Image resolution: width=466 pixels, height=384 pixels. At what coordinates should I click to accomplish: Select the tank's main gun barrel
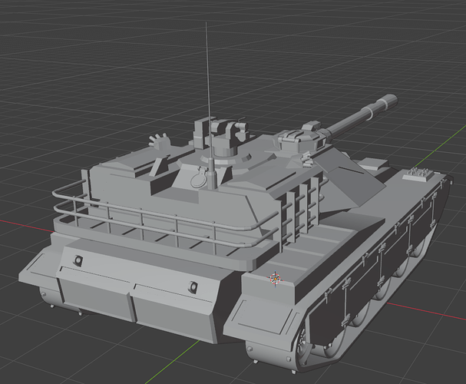(362, 117)
